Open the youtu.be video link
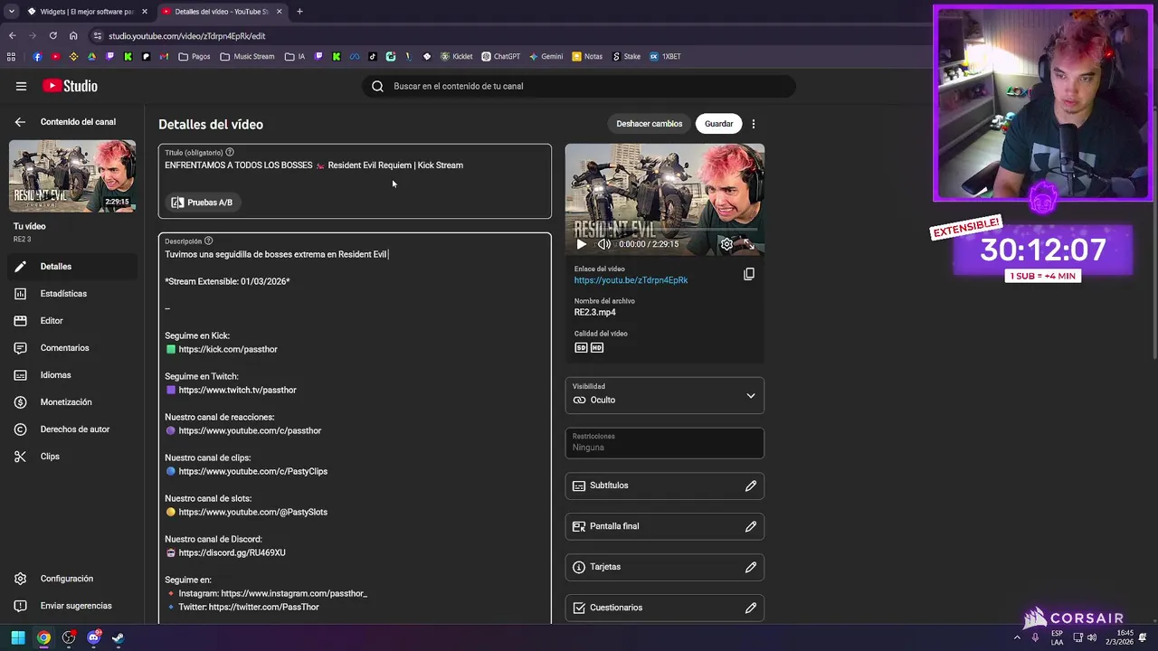This screenshot has width=1158, height=651. (631, 280)
